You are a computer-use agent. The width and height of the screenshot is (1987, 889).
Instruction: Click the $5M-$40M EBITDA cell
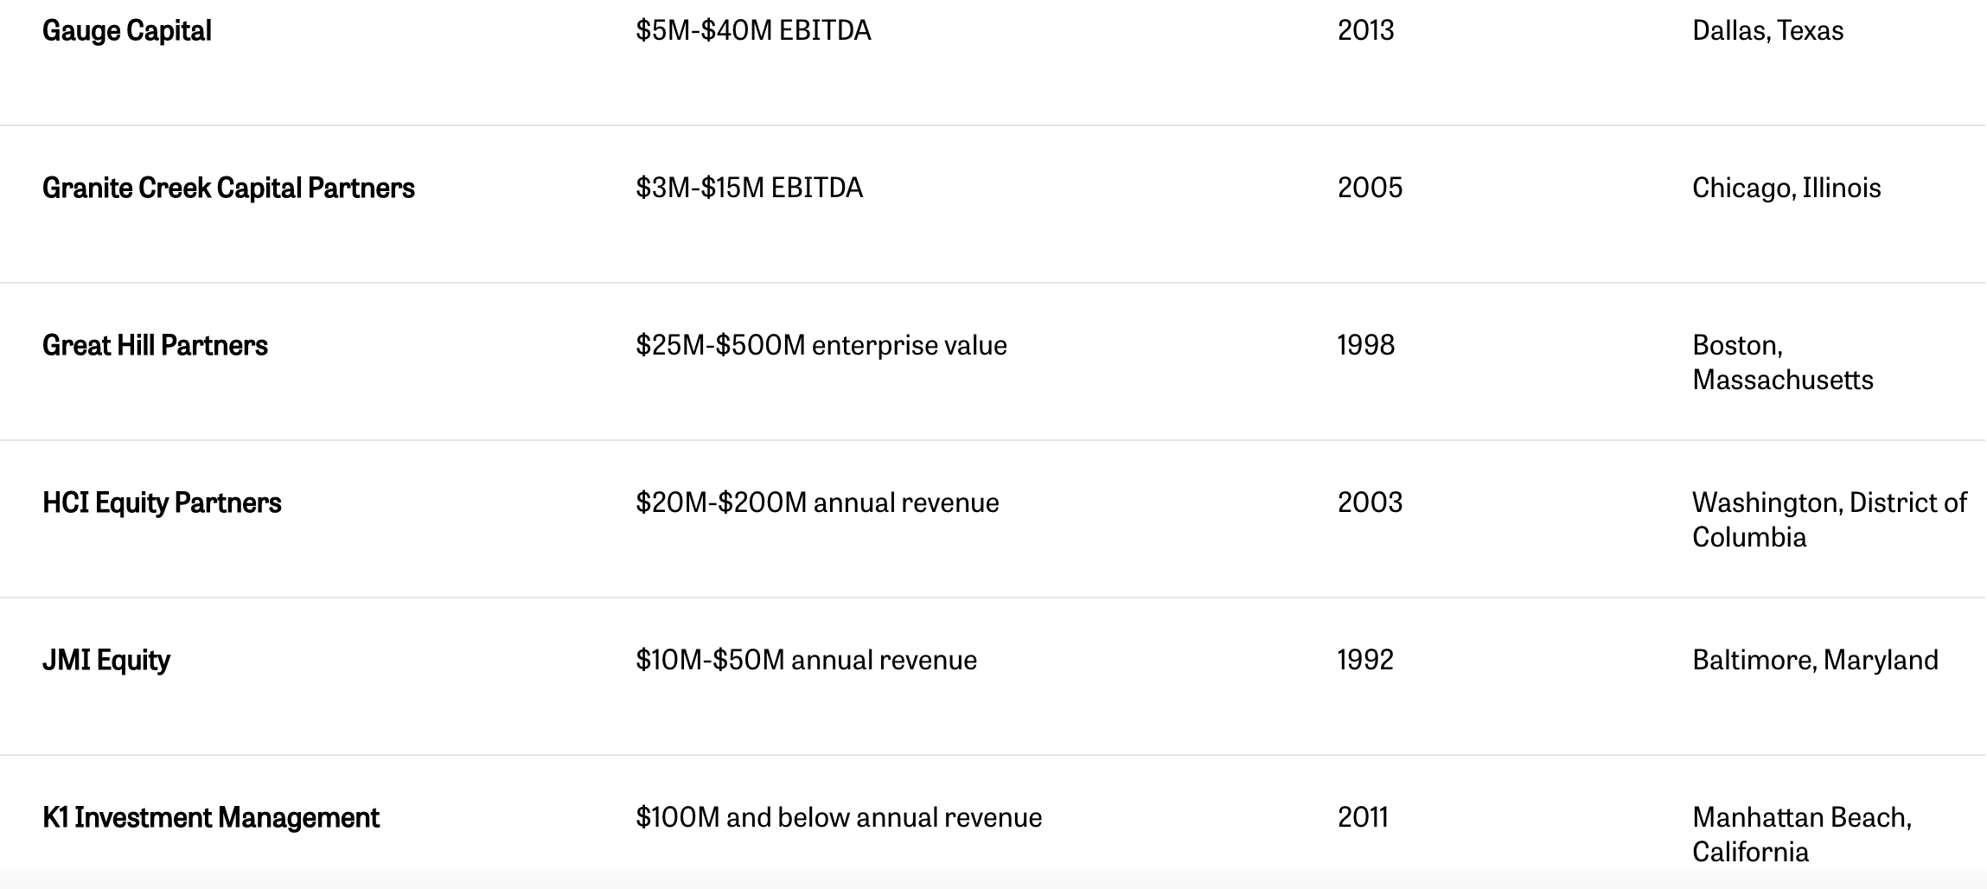[753, 31]
